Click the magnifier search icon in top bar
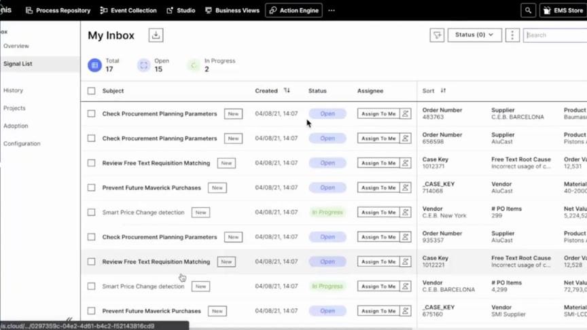The height and width of the screenshot is (330, 587). [x=528, y=10]
